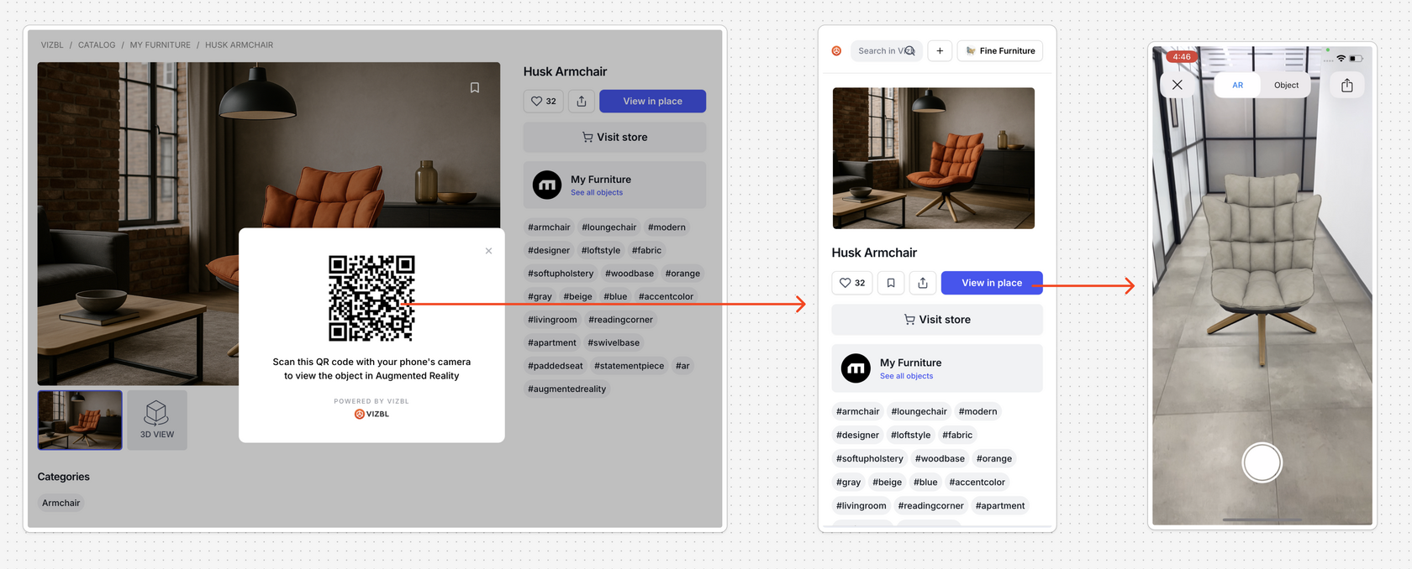Screen dimensions: 1412x569
Task: Click the My Furniture avatar in desktop panel
Action: (547, 185)
